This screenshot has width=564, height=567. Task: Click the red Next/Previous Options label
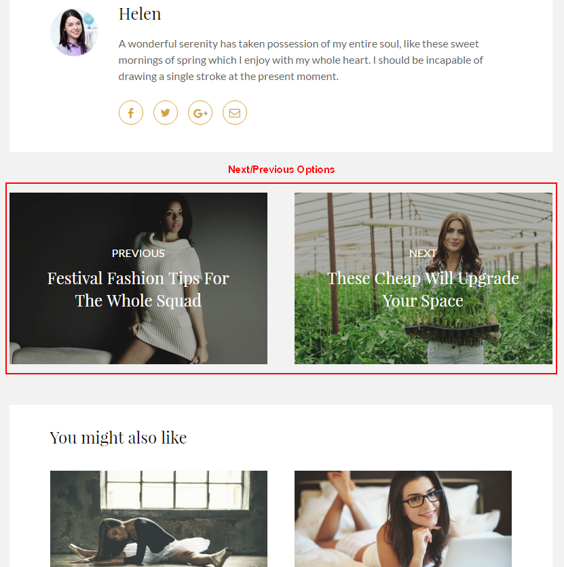pyautogui.click(x=282, y=170)
